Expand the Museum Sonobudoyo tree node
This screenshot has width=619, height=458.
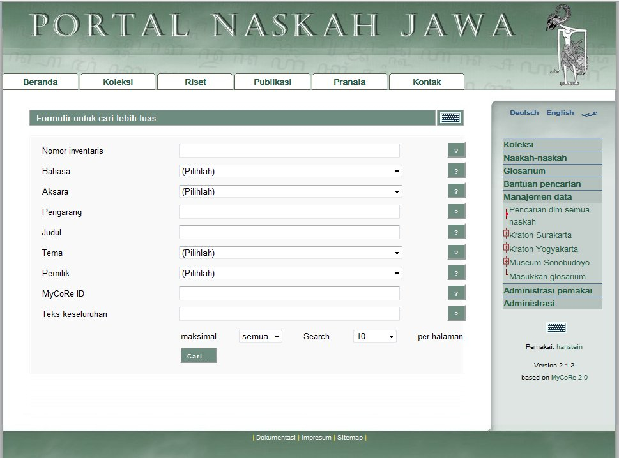pos(506,261)
